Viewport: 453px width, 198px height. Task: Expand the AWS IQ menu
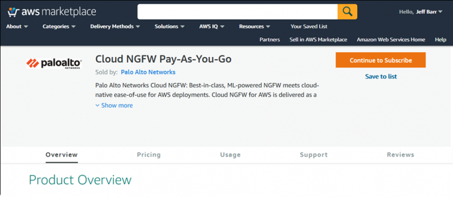[212, 26]
